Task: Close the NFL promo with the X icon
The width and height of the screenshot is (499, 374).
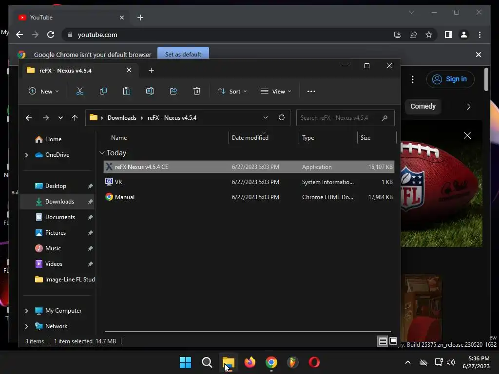Action: pos(467,135)
